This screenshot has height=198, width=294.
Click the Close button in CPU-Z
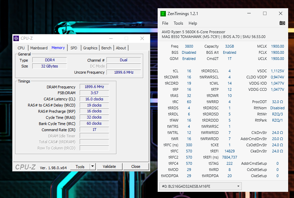[x=136, y=166]
